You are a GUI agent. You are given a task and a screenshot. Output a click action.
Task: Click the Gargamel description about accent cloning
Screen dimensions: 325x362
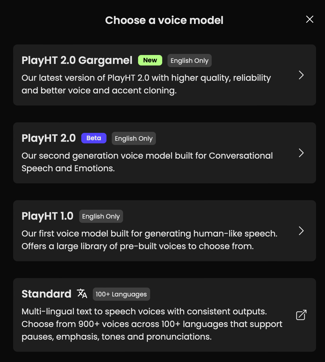click(146, 84)
